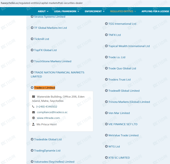
Task: Click arrow icon beside VIE FINANCE SEY LTD
Action: 106,124
